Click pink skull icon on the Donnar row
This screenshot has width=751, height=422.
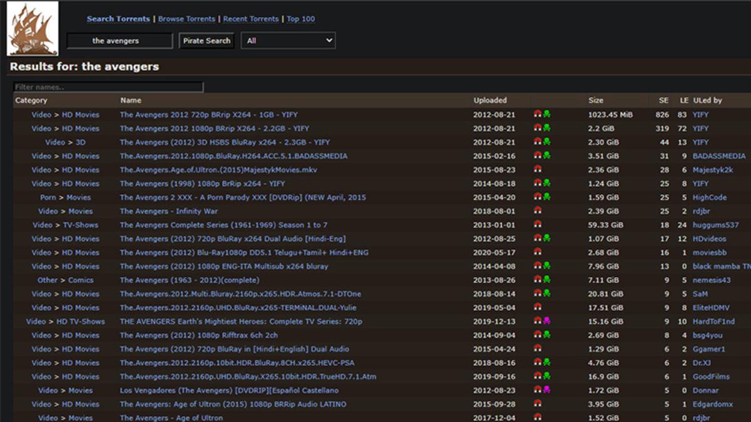(546, 389)
